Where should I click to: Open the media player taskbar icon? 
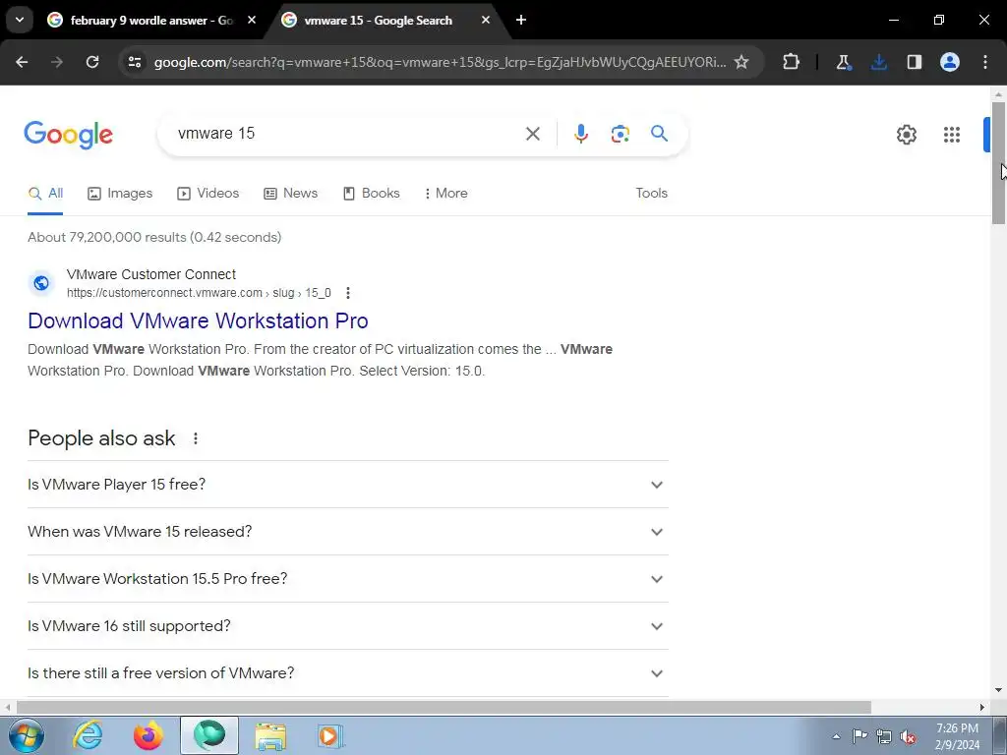coord(330,735)
